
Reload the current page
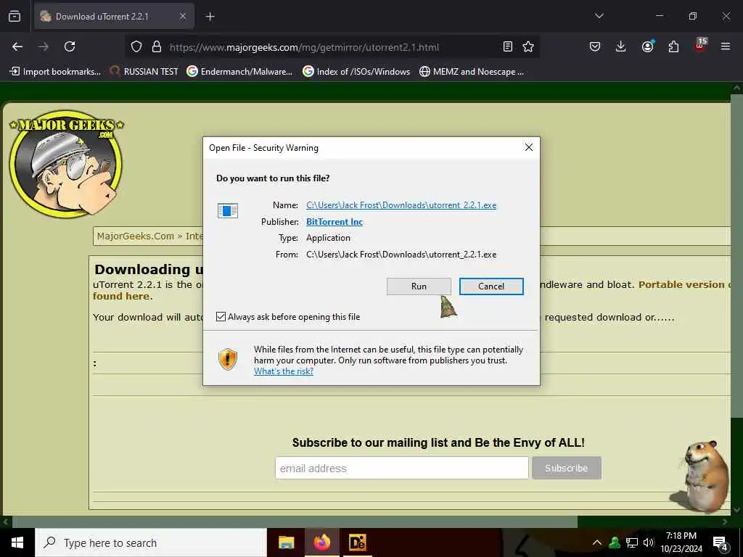[x=70, y=46]
